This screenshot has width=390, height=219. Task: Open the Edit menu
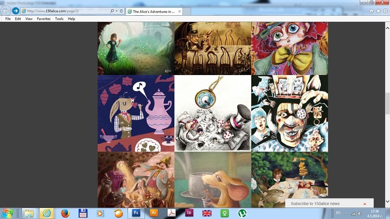click(18, 19)
